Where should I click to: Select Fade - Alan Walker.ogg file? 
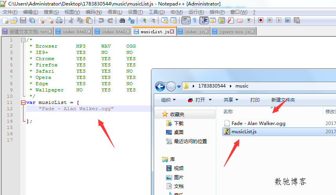coord(258,123)
